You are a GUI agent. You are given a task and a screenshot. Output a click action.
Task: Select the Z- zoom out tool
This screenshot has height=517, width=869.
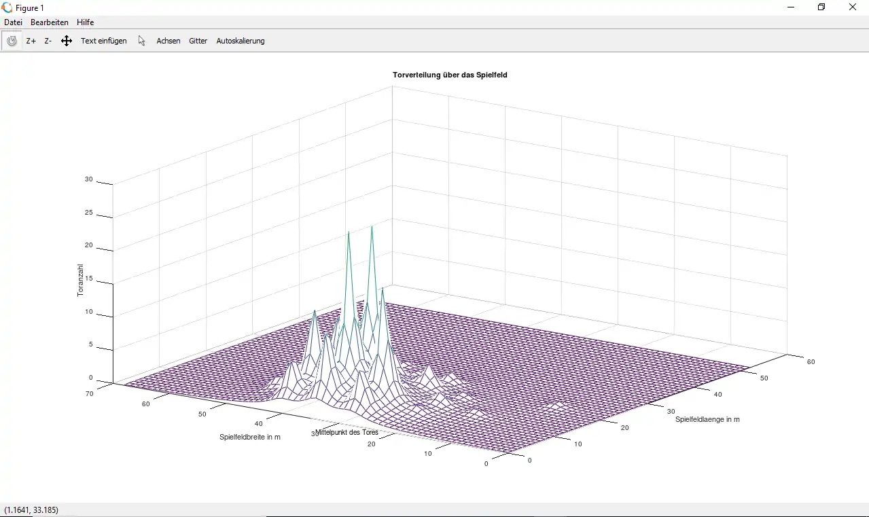pos(48,41)
